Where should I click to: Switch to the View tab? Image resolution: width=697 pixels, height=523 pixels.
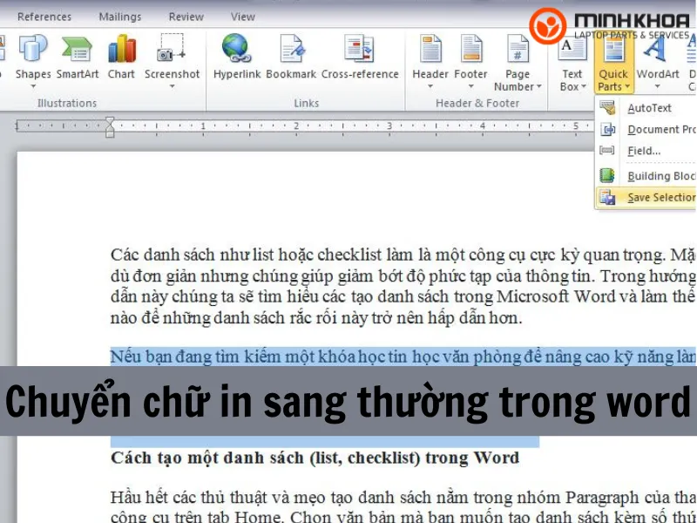pyautogui.click(x=243, y=17)
